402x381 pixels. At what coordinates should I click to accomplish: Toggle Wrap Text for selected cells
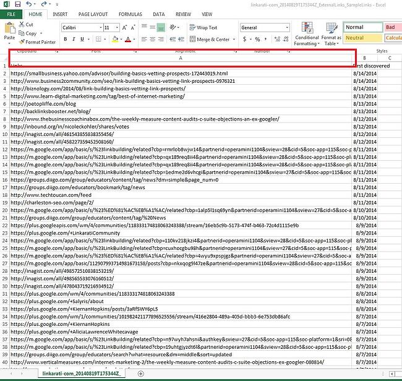coord(203,27)
